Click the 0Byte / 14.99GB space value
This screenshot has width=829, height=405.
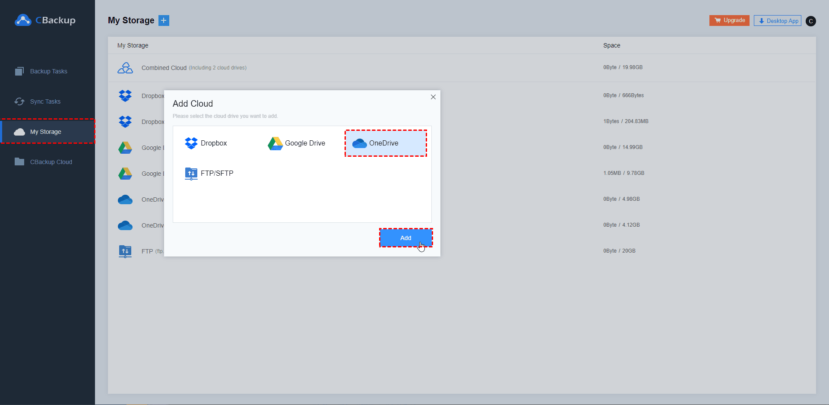click(x=623, y=147)
